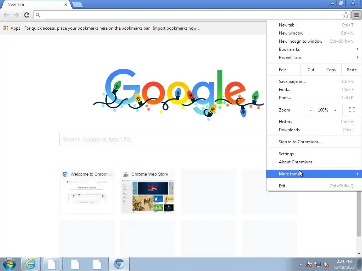The height and width of the screenshot is (271, 362).
Task: Click the Import bookmarks now... link
Action: tap(176, 28)
